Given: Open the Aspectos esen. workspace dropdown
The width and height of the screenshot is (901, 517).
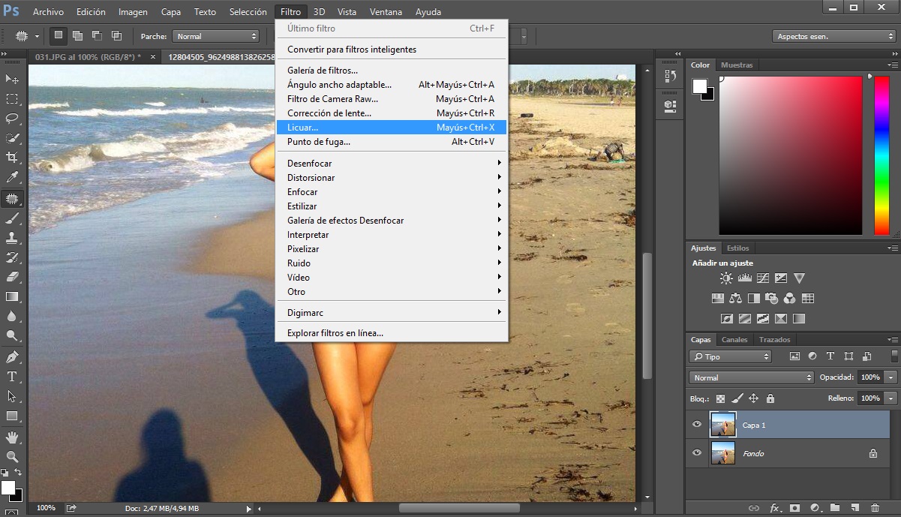Looking at the screenshot, I should 833,36.
